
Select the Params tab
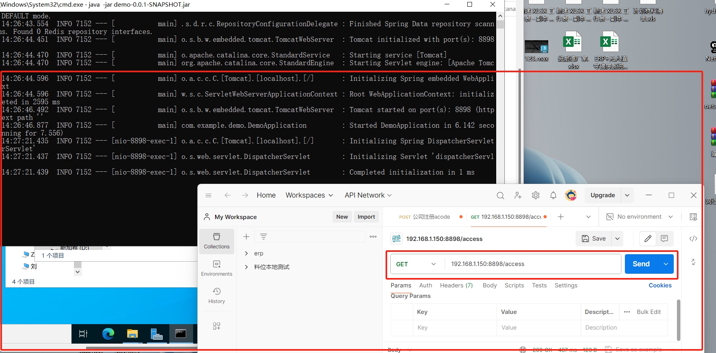401,285
